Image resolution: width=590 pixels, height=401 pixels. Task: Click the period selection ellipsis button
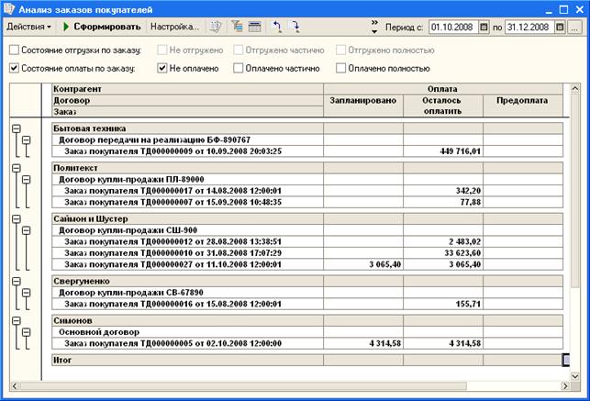(574, 28)
